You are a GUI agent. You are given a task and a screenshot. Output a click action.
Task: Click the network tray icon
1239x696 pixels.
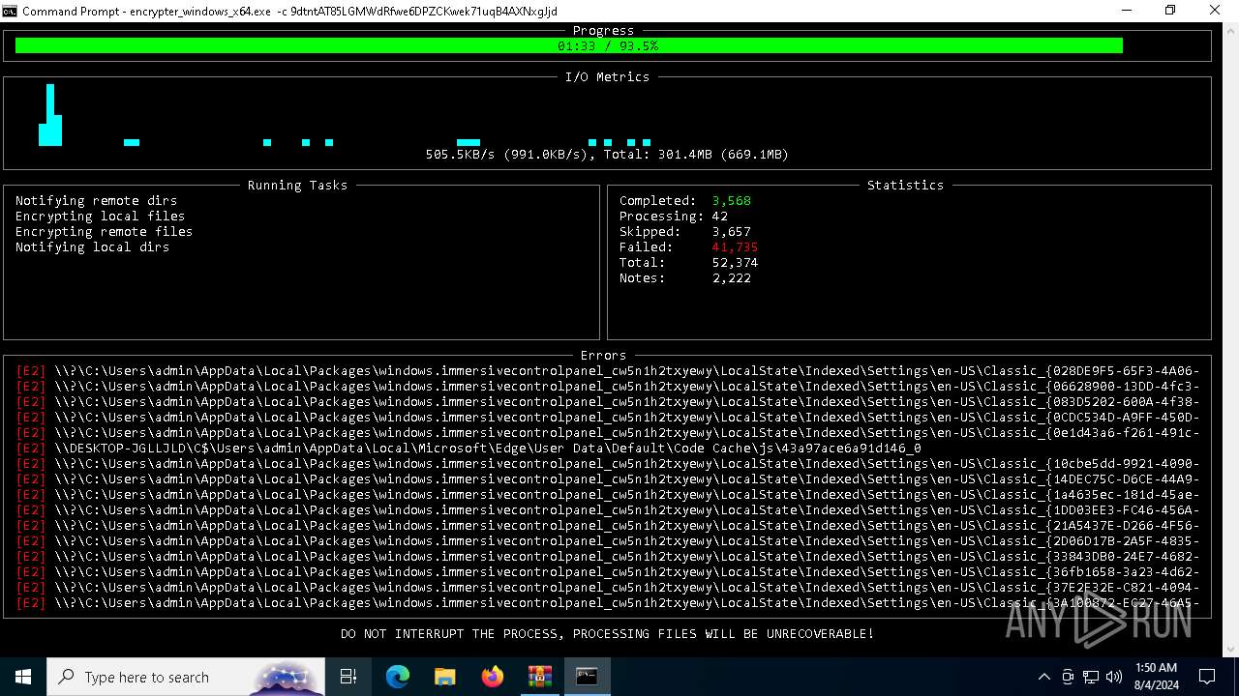click(1091, 677)
